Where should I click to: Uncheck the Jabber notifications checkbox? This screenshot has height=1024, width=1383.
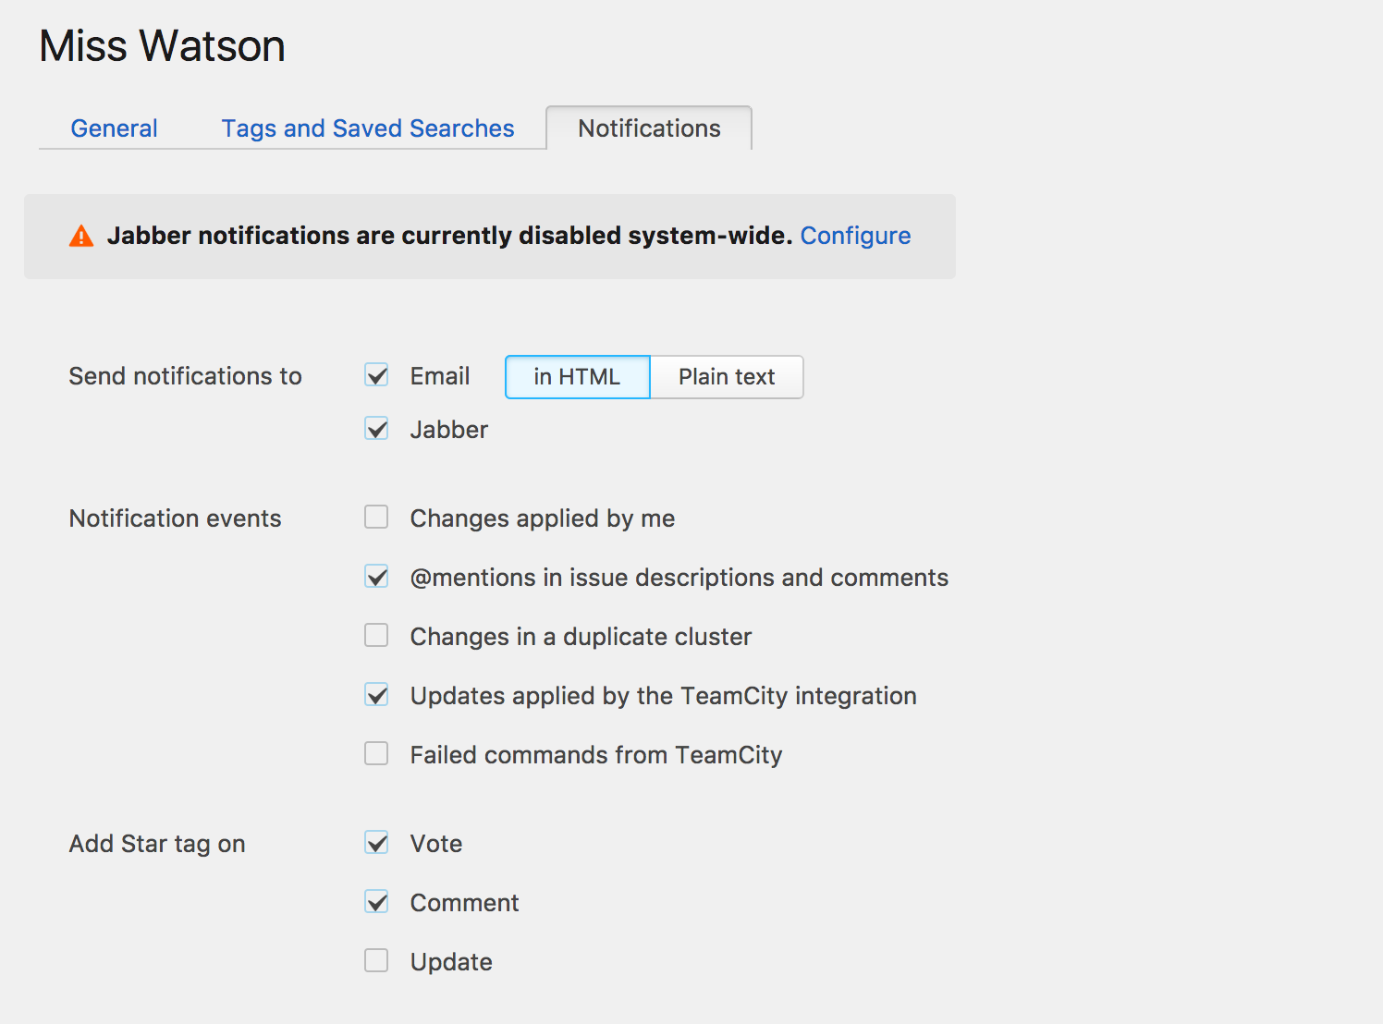pyautogui.click(x=376, y=429)
